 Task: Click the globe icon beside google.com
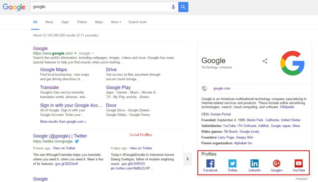pyautogui.click(x=204, y=88)
